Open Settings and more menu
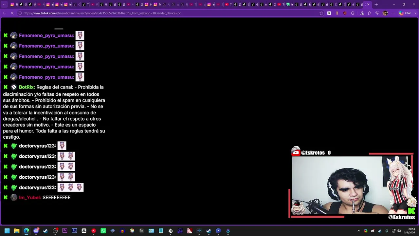Image resolution: width=419 pixels, height=236 pixels. [393, 13]
